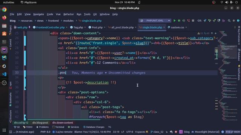Open Search Everywhere magnifier icon

click(x=229, y=21)
